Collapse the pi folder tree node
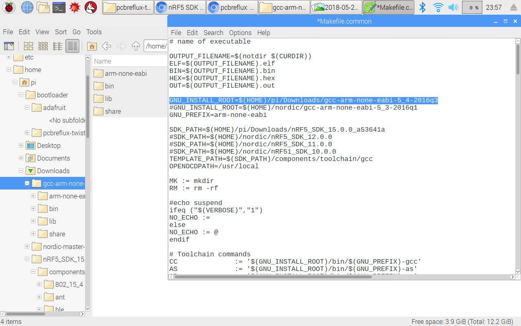 pos(15,82)
